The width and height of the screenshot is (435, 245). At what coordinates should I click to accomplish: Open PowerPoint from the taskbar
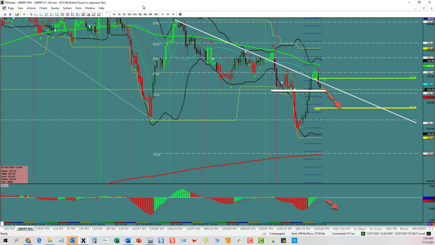click(x=138, y=241)
